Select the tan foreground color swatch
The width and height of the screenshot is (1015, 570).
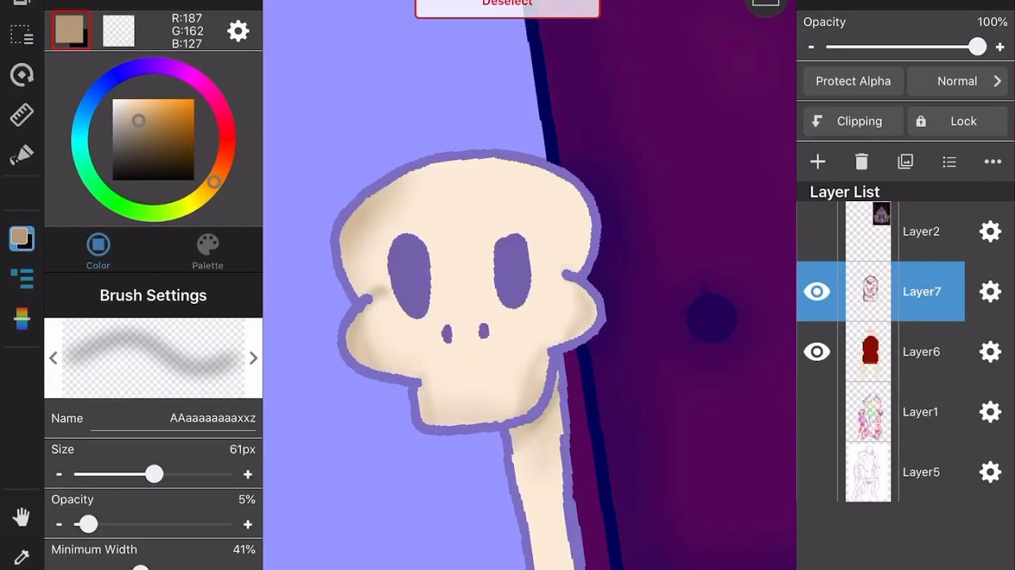tap(70, 30)
